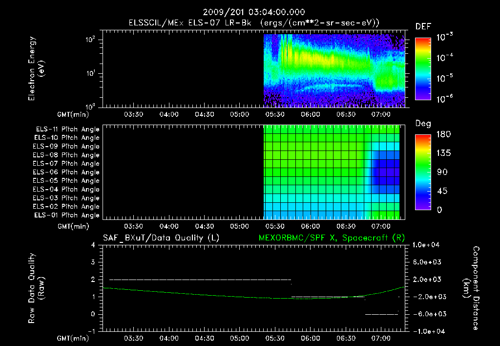The height and width of the screenshot is (346, 500).
Task: Click the 10^2 electron energy tick label
Action: [x=90, y=40]
